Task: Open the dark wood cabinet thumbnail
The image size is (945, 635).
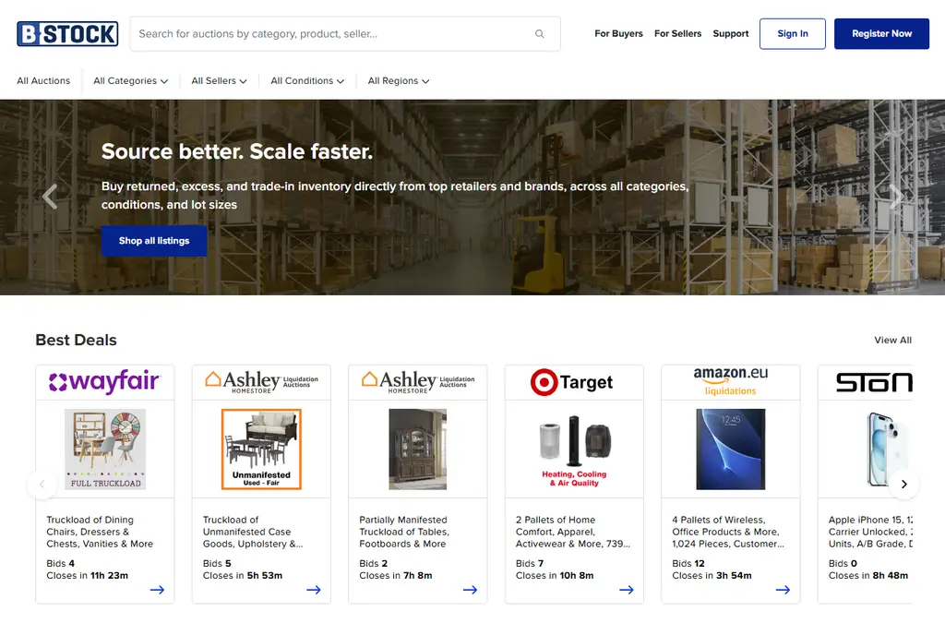Action: pyautogui.click(x=418, y=449)
